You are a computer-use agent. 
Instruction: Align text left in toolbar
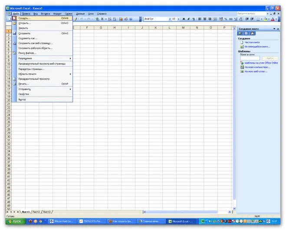pos(200,19)
